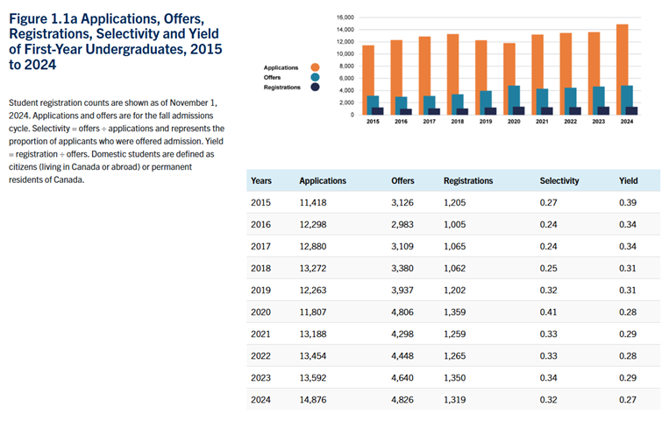Click the 14,876 applications value

pos(316,399)
